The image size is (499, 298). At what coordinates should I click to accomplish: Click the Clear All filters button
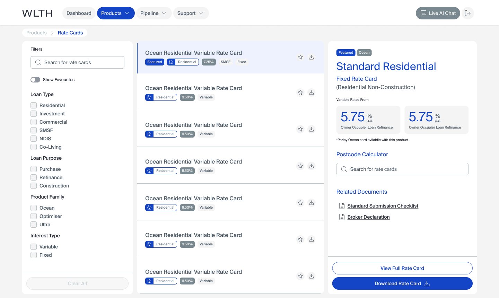coord(77,283)
